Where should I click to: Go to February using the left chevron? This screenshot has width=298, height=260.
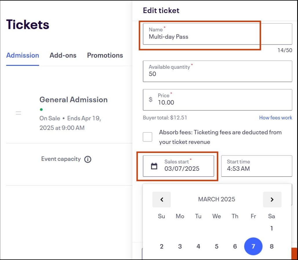[x=161, y=199]
